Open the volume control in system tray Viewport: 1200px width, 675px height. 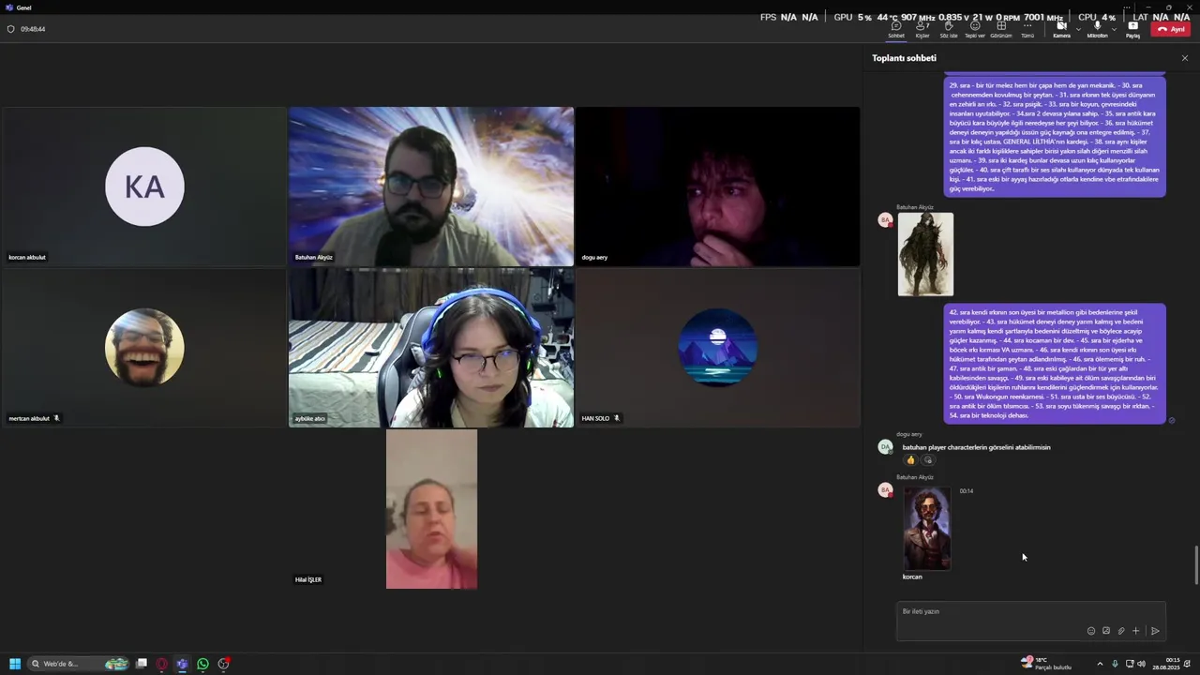1141,664
